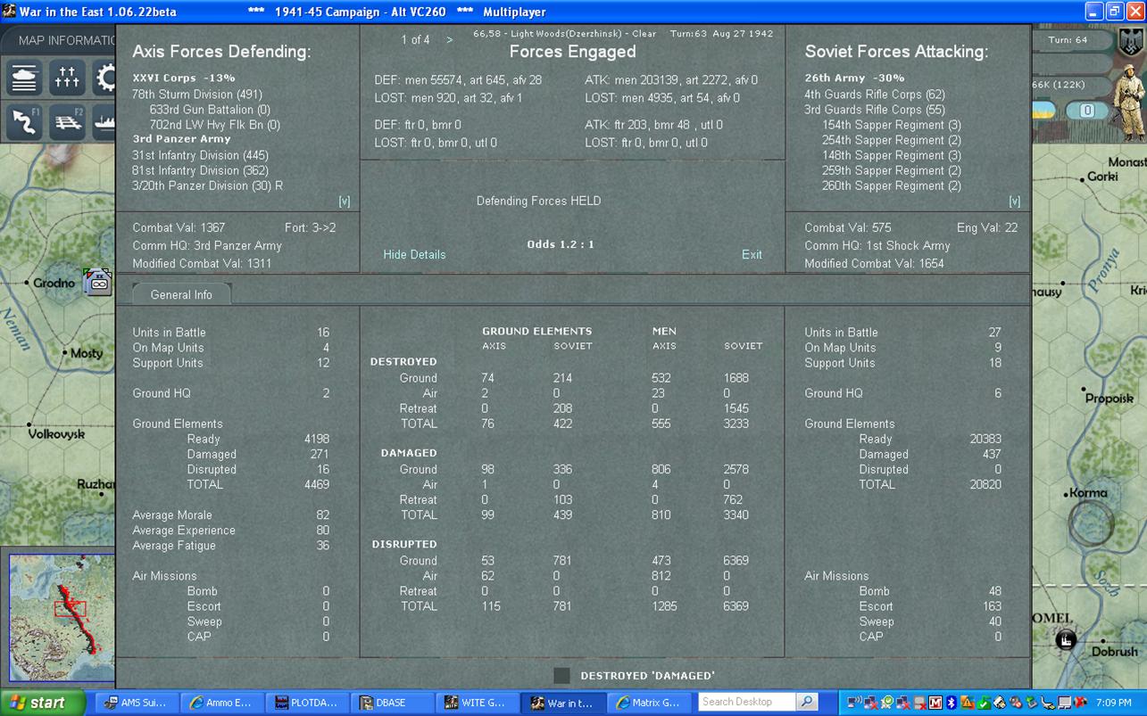Open the WITE G... taskbar window
Image resolution: width=1147 pixels, height=716 pixels.
coord(477,703)
